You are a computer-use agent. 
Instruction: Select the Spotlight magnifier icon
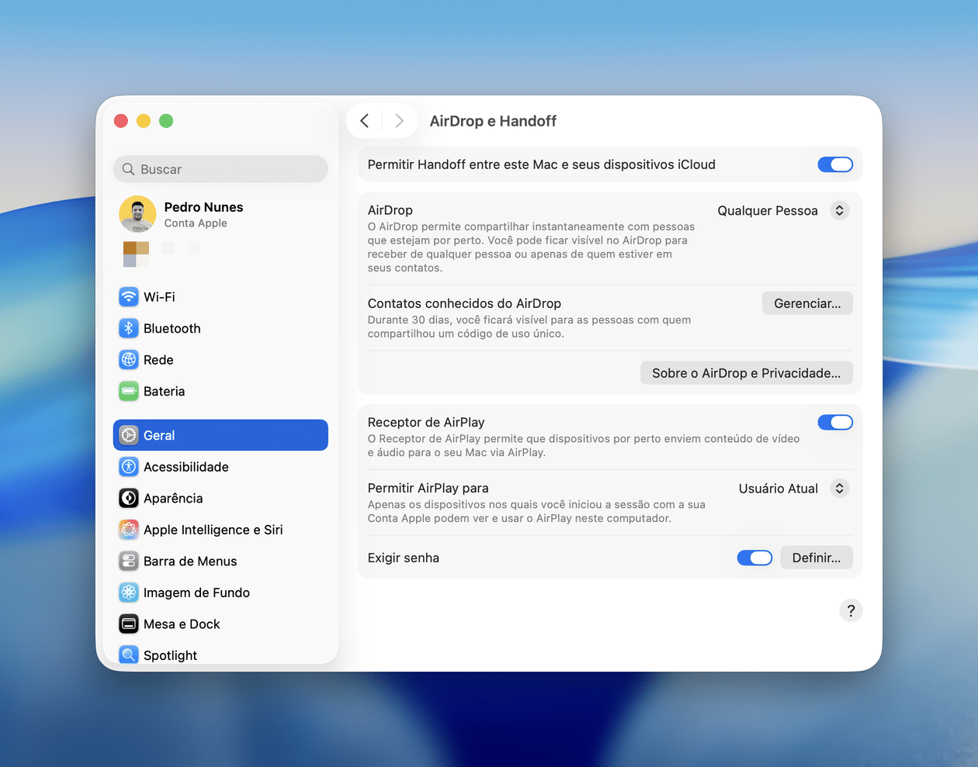point(128,655)
